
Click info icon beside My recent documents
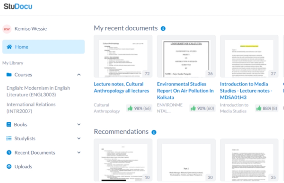(163, 29)
